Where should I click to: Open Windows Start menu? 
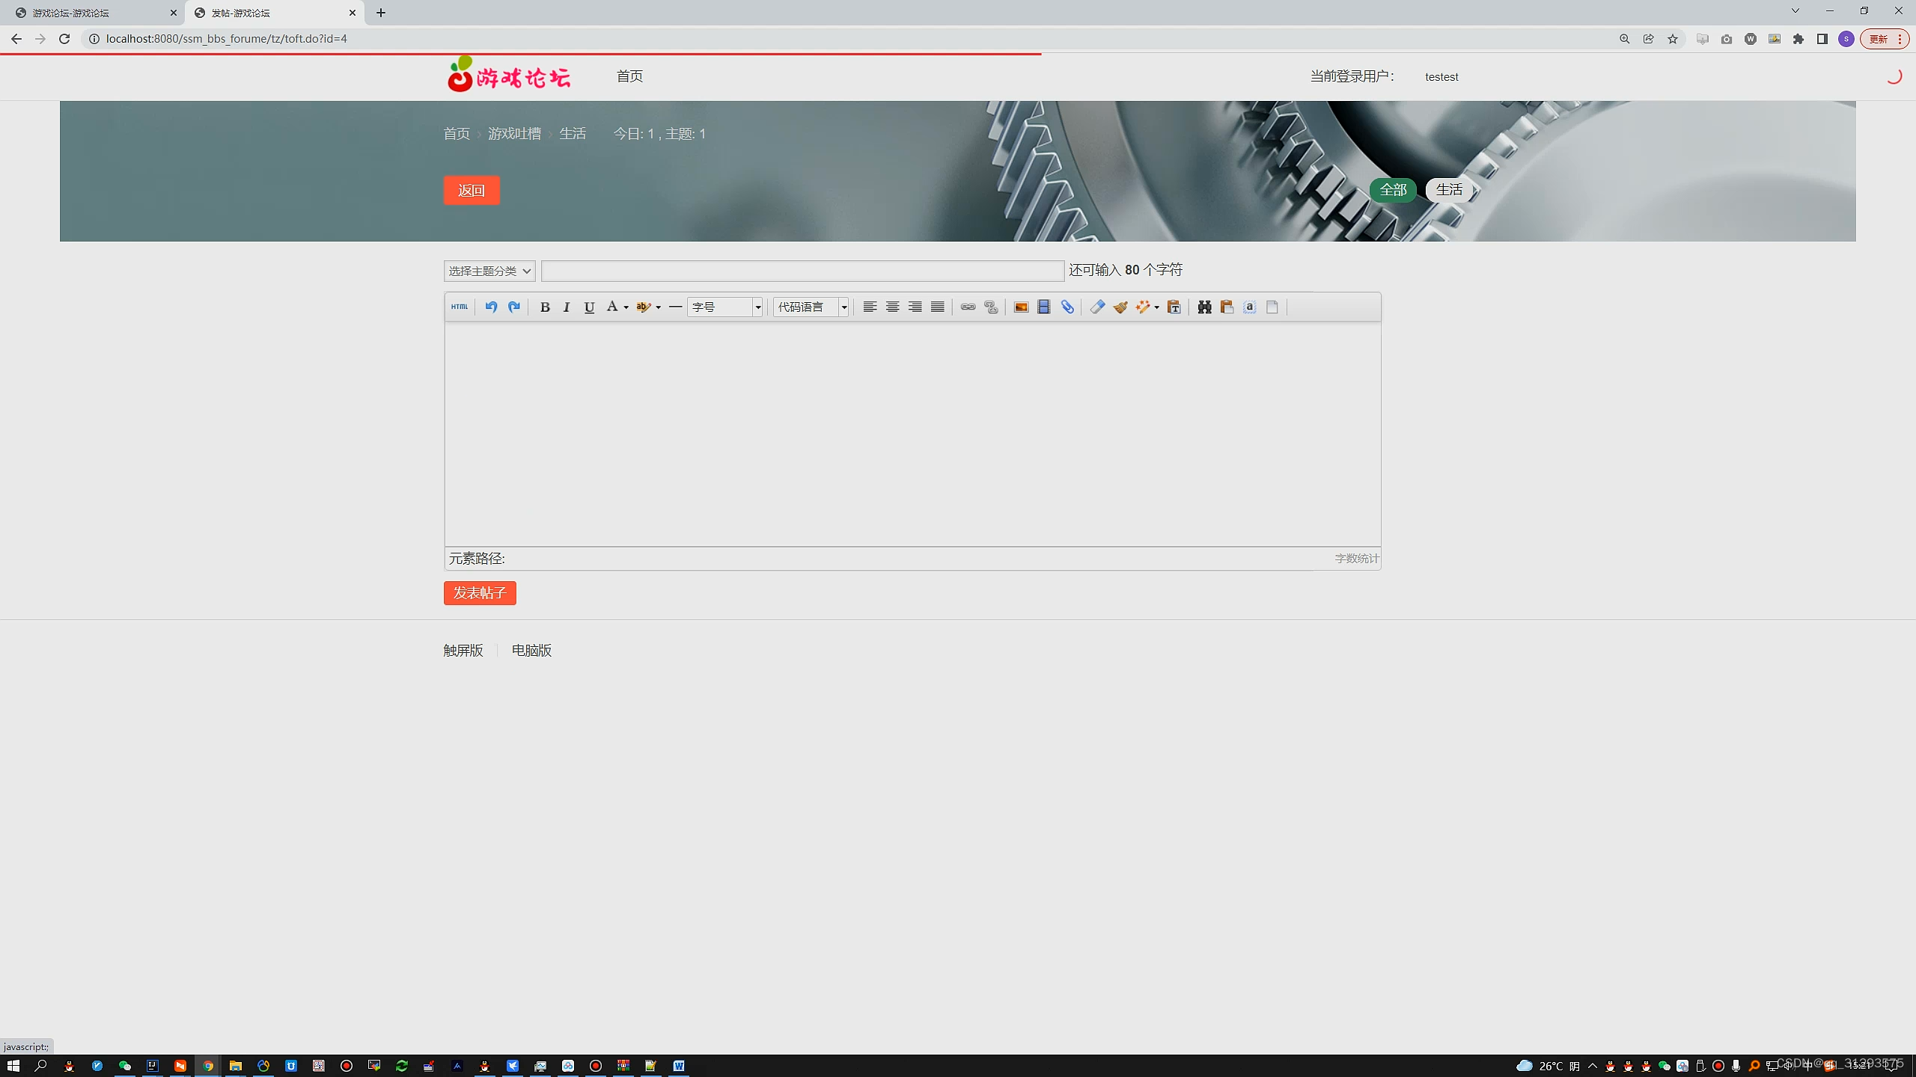tap(13, 1066)
